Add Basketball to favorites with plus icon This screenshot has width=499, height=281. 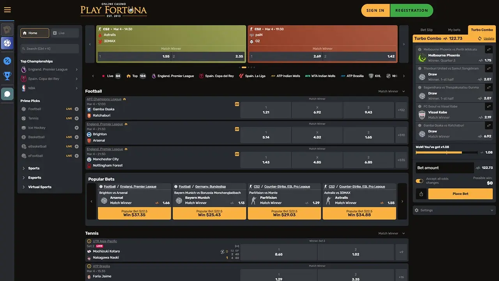[x=77, y=137]
